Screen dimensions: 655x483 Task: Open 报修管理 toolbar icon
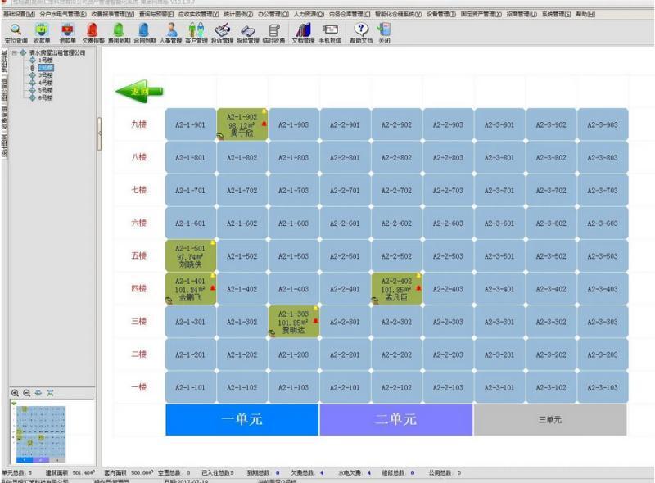pos(248,33)
